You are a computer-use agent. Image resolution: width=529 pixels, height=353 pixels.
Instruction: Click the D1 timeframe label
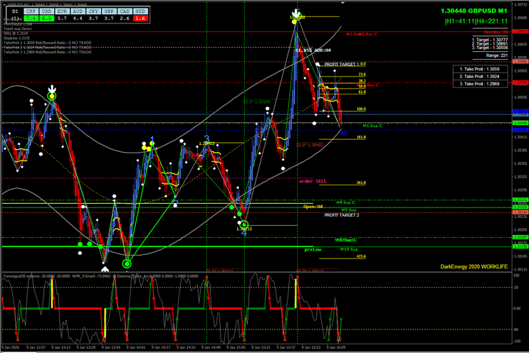point(13,11)
